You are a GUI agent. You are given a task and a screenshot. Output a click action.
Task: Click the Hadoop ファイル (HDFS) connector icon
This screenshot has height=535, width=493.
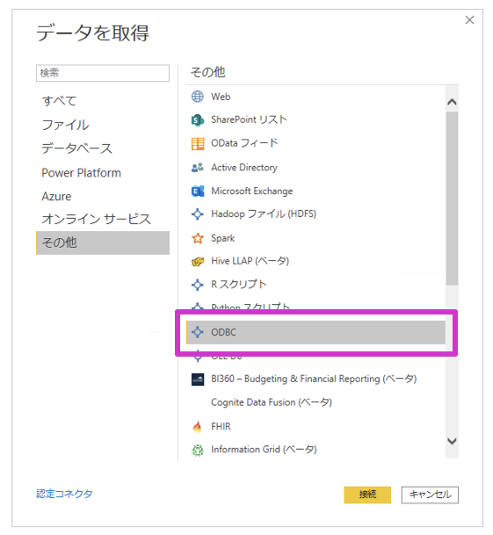(x=198, y=214)
